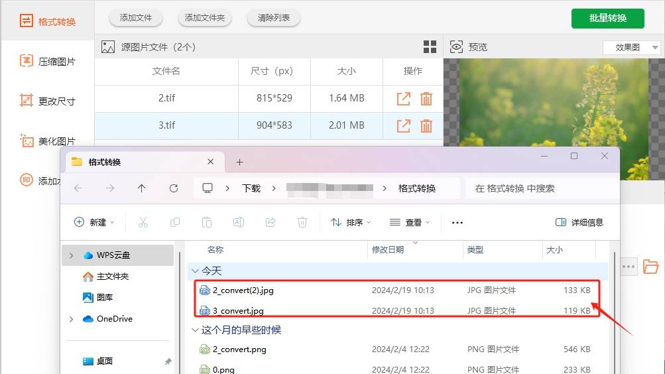Click the Copy icon in Explorer toolbar
Screen dimensions: 665x374
(x=175, y=222)
